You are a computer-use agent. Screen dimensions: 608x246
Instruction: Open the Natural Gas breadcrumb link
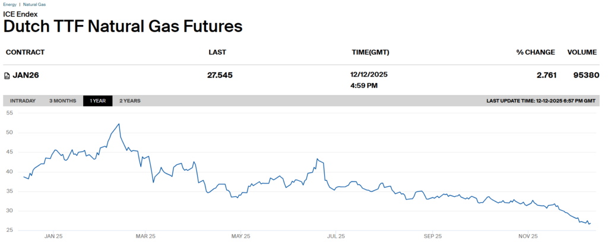click(34, 4)
